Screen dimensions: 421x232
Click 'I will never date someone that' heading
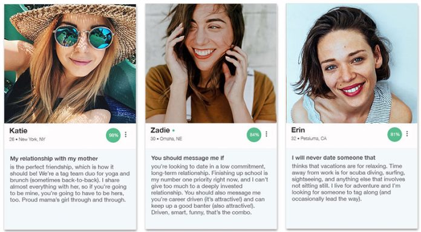click(333, 158)
